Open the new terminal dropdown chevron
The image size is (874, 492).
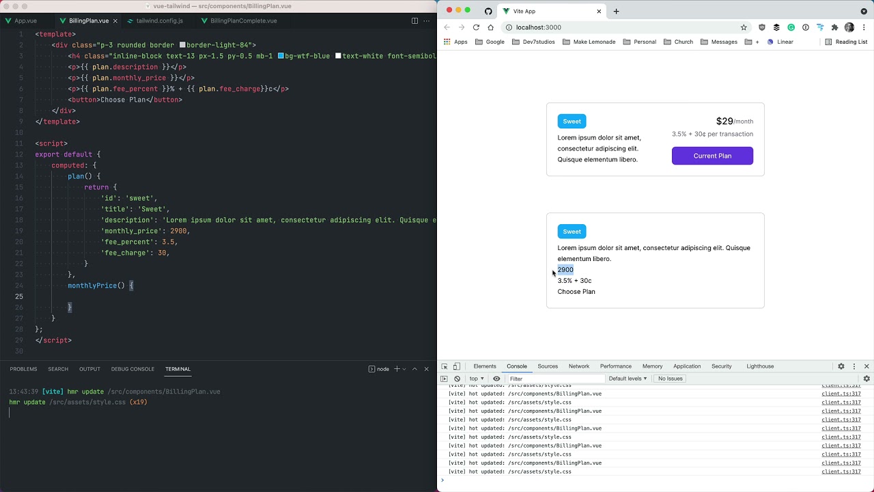404,369
